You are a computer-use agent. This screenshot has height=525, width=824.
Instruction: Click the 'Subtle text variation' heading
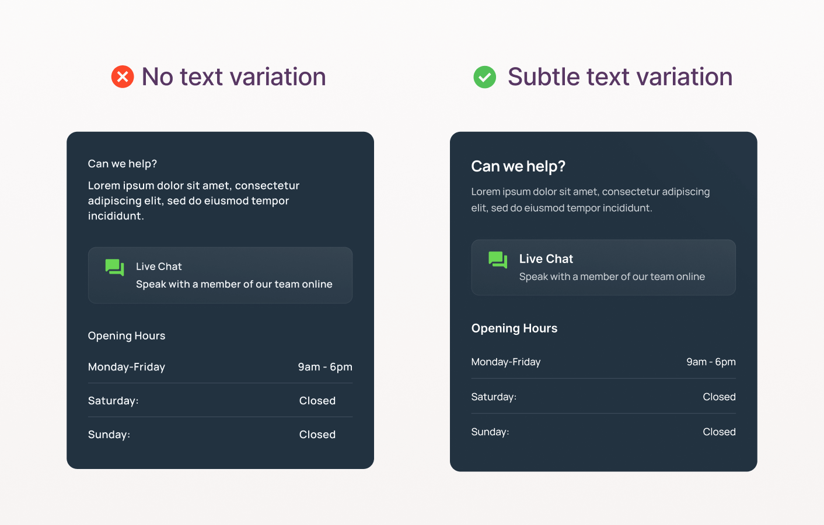click(620, 77)
